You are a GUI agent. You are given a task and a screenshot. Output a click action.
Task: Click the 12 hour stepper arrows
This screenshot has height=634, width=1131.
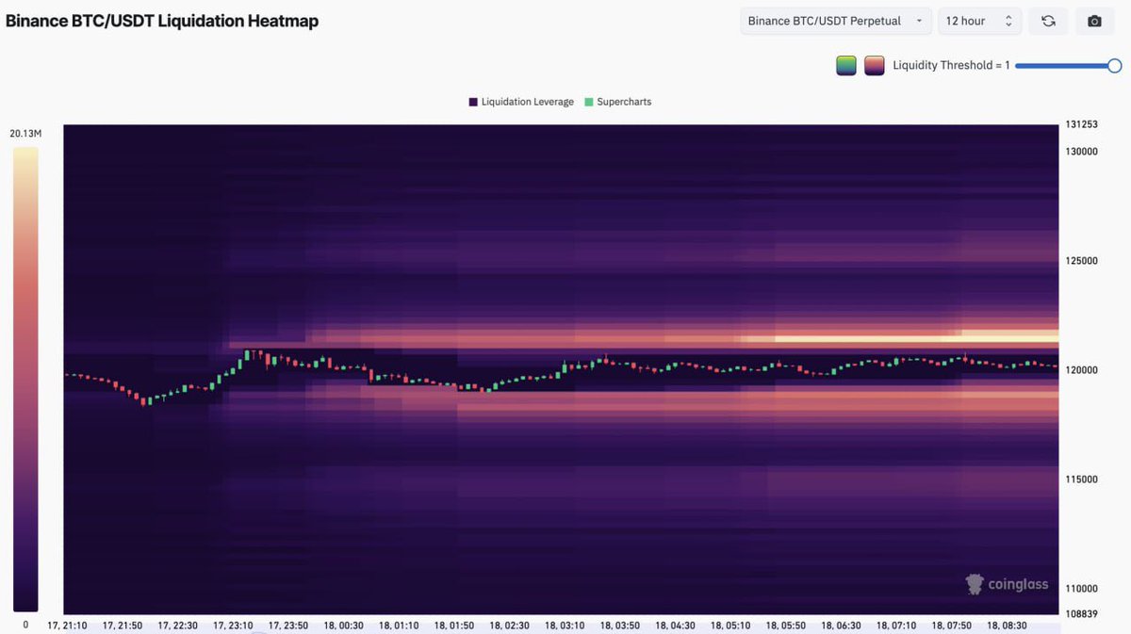[1008, 21]
